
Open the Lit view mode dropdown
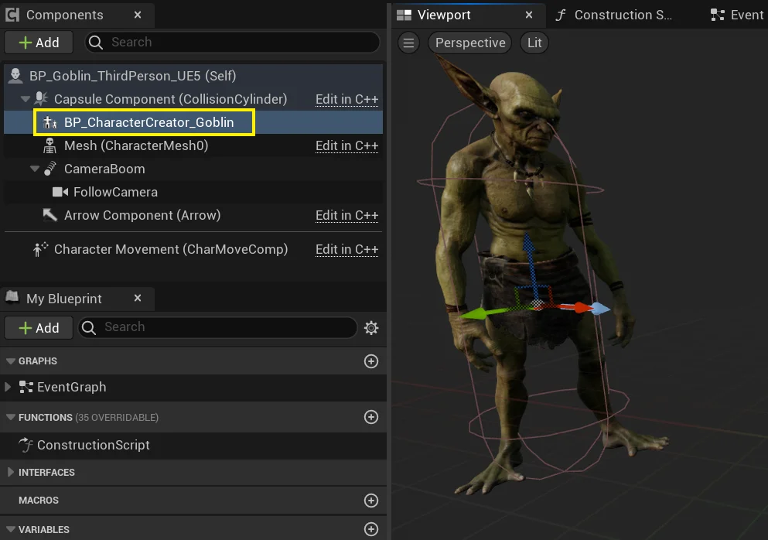coord(534,43)
